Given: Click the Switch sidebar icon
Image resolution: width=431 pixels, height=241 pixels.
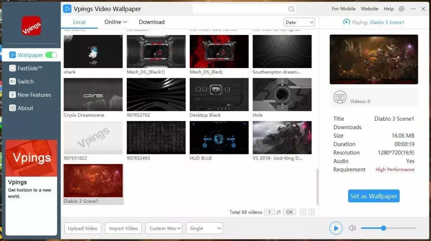Looking at the screenshot, I should (x=12, y=81).
